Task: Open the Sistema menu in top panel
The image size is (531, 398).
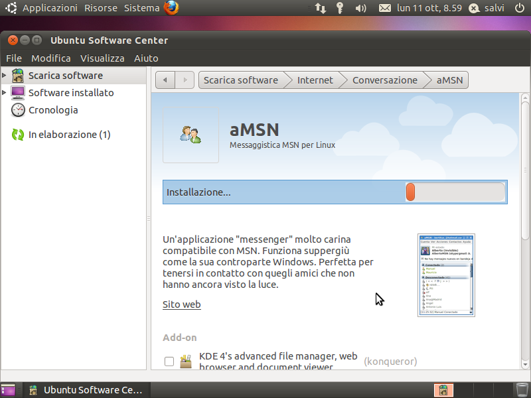Action: click(141, 8)
